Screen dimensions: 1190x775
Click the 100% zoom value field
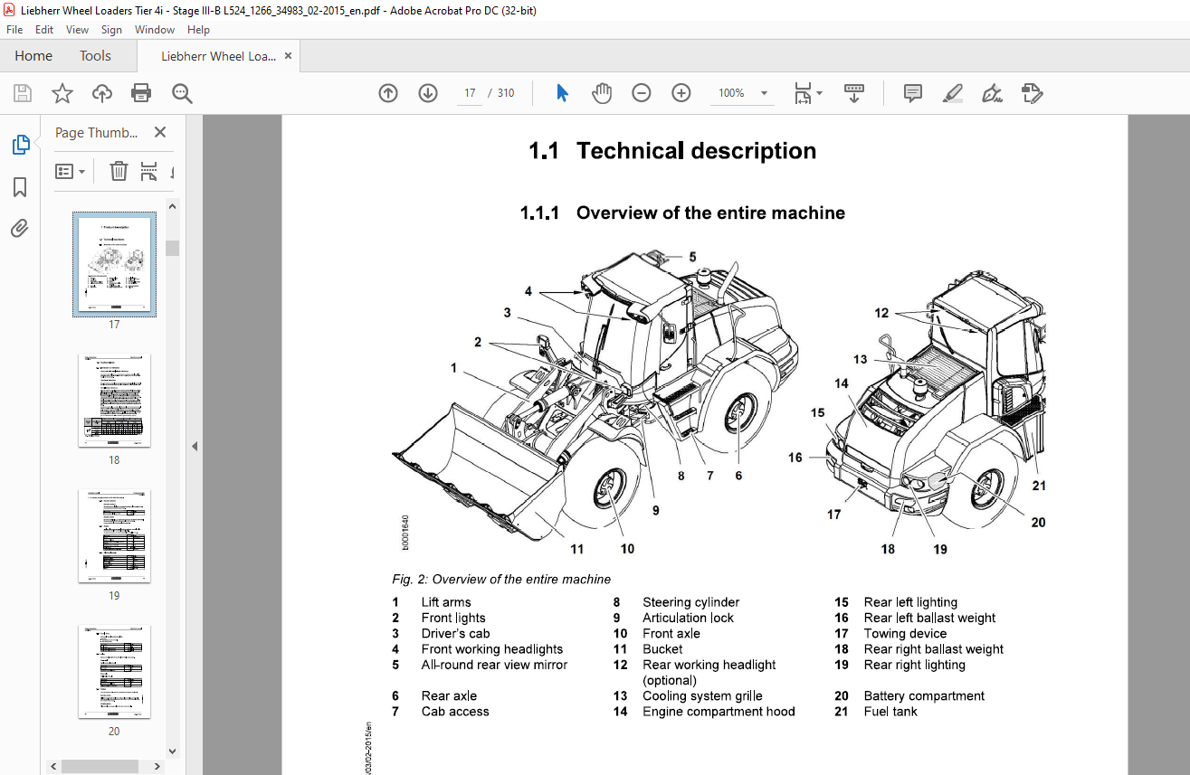(731, 93)
